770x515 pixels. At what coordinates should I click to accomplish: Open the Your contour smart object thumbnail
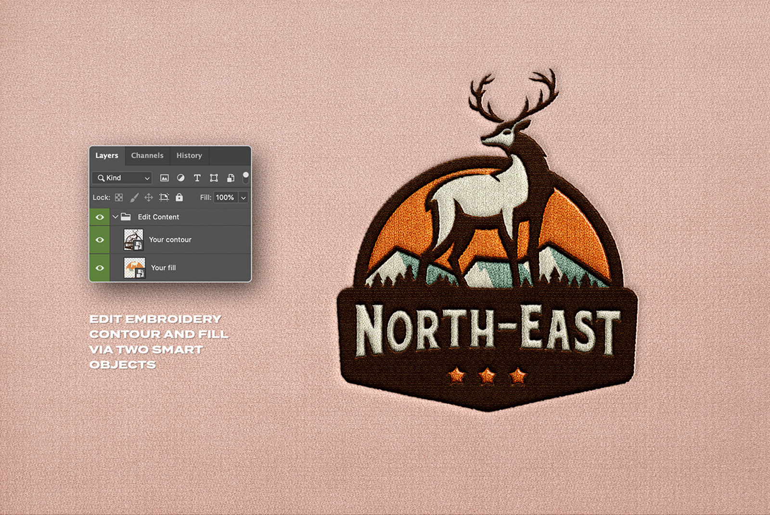click(x=133, y=239)
